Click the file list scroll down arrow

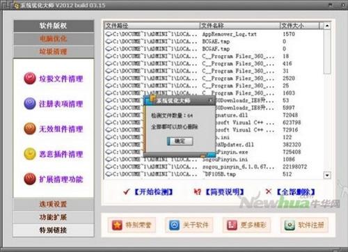coord(327,175)
